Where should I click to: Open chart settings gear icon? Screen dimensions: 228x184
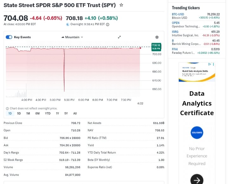click(157, 37)
